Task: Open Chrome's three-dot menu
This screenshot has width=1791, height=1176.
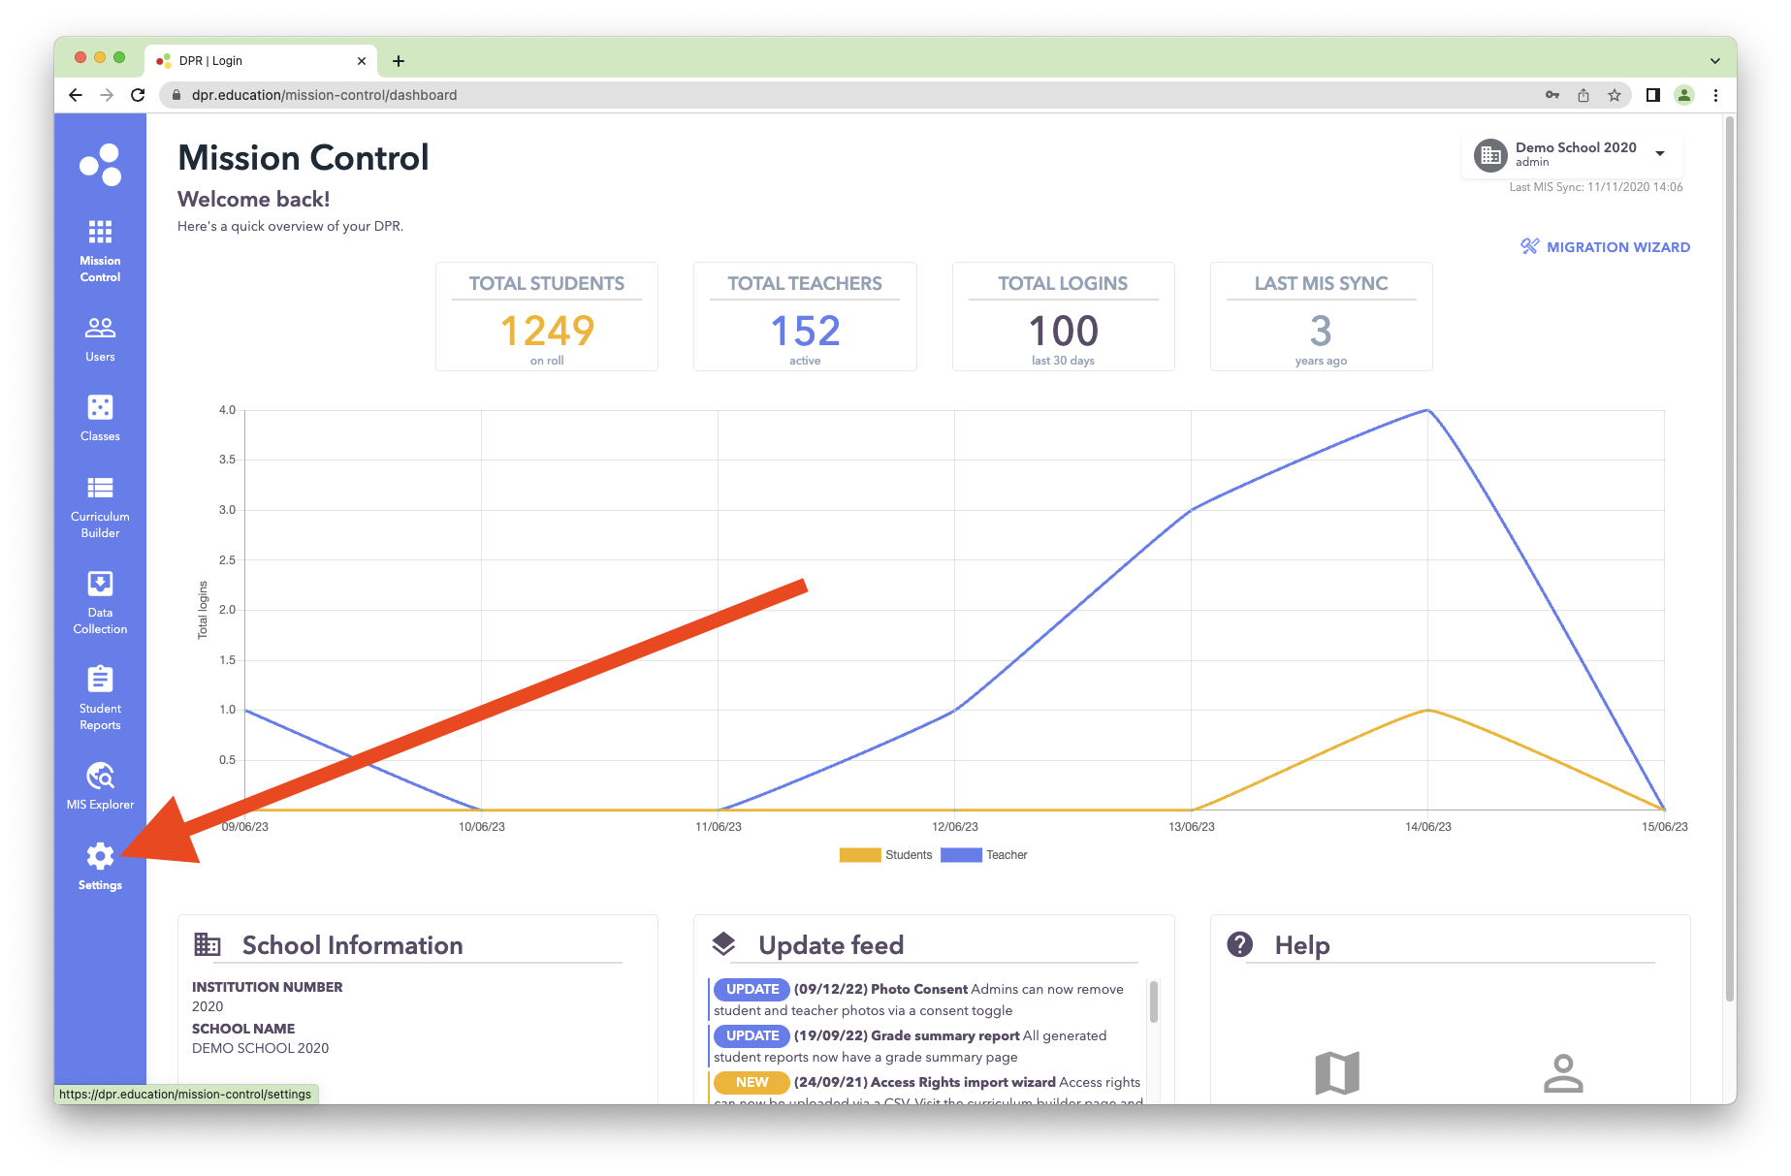Action: click(1715, 95)
